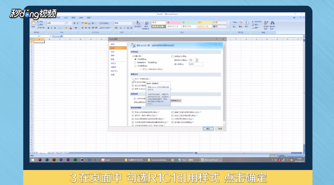Click the Insert cells icon in the ribbon

click(234, 23)
